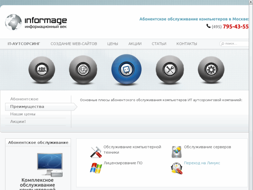Screen dimensions: 253x190
Task: Click the blue highlighted sphere icon
Action: tap(126, 69)
